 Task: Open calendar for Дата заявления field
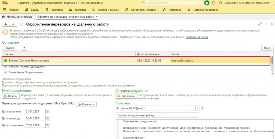48,111
